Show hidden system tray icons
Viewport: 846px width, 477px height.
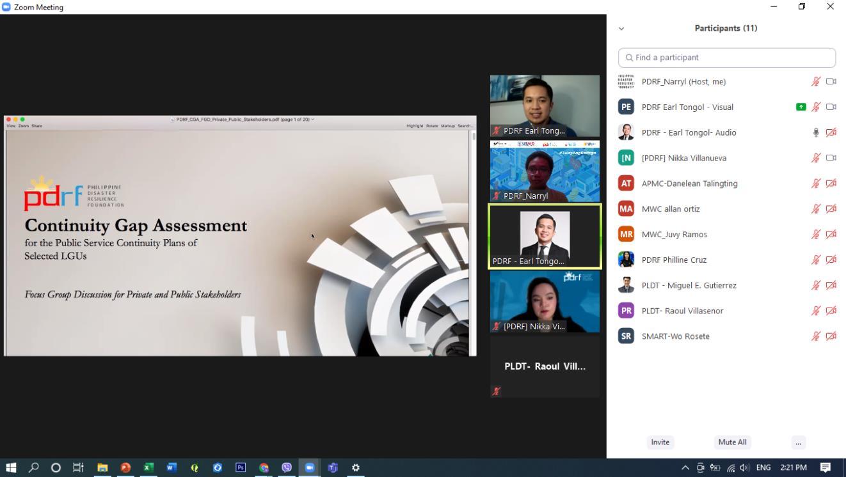[685, 467]
